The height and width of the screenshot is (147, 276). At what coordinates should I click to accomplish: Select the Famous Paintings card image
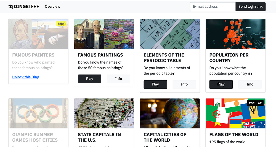coord(104,34)
